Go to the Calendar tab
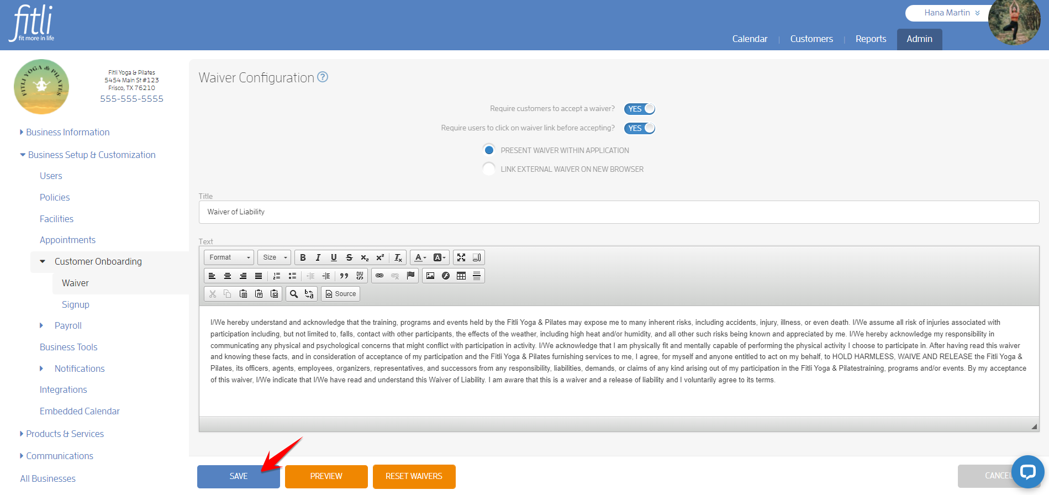Image resolution: width=1049 pixels, height=495 pixels. coord(750,39)
